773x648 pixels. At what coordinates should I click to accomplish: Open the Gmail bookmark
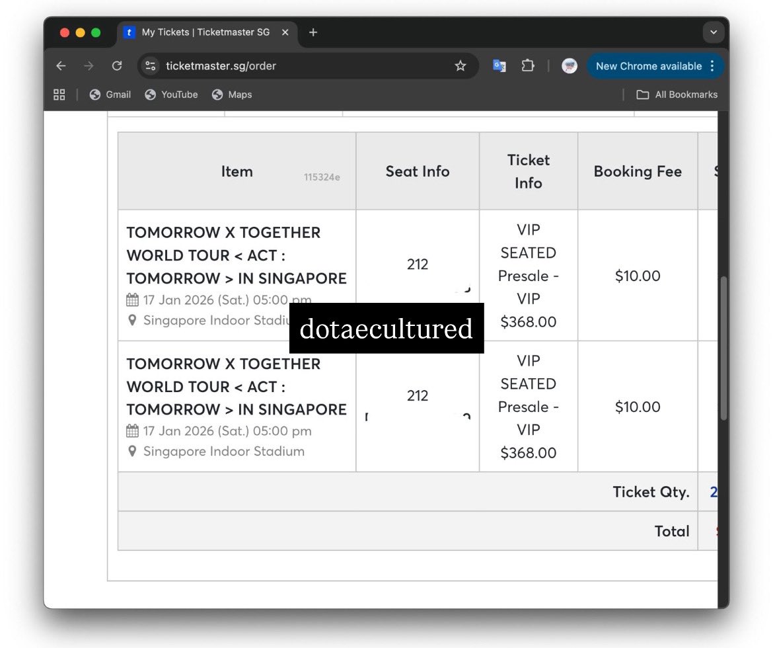110,95
